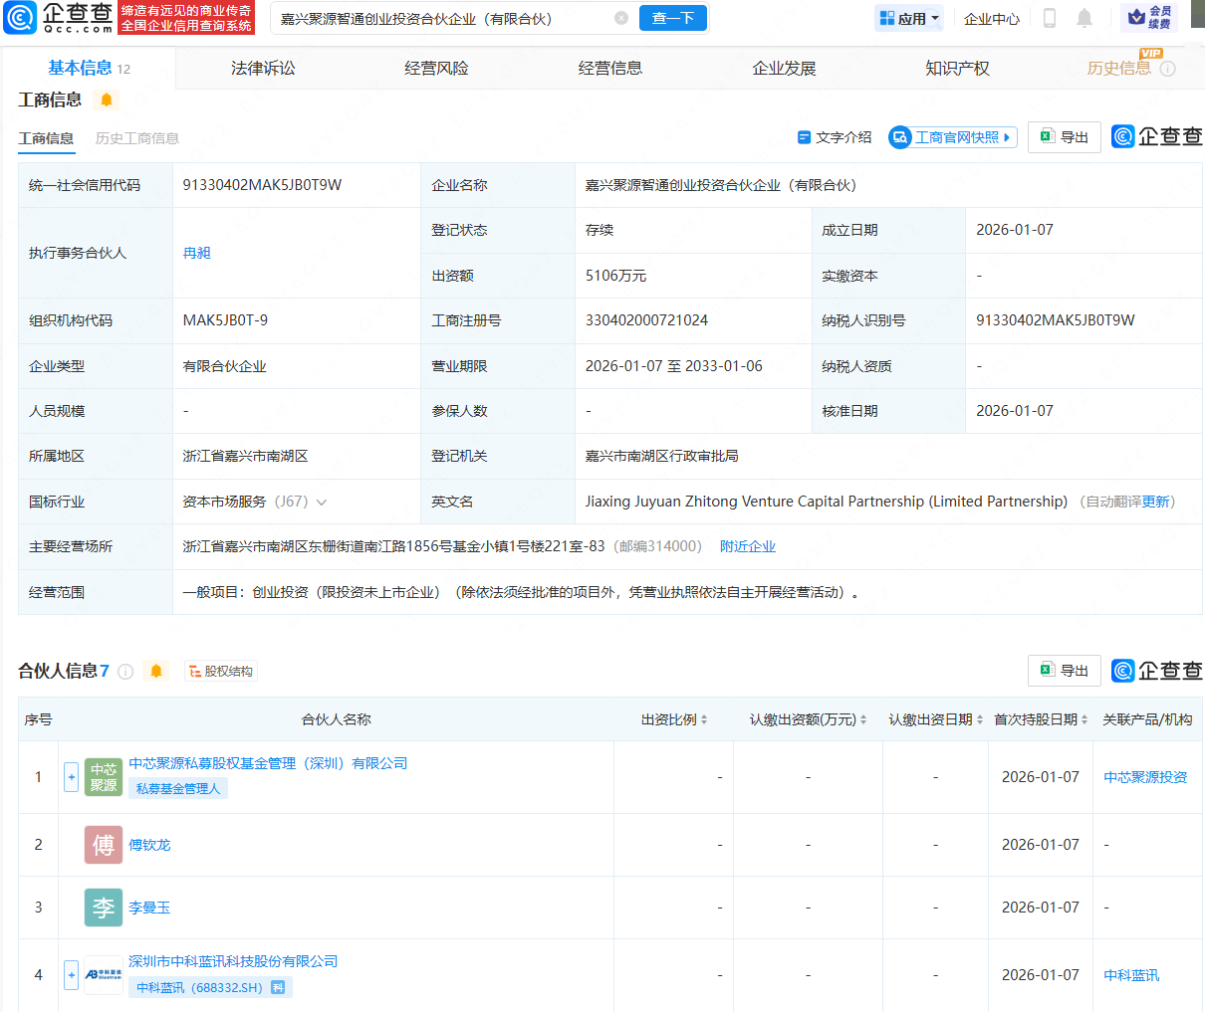This screenshot has height=1012, width=1205.
Task: Open the 历史工商信息 sub-tab
Action: 138,138
